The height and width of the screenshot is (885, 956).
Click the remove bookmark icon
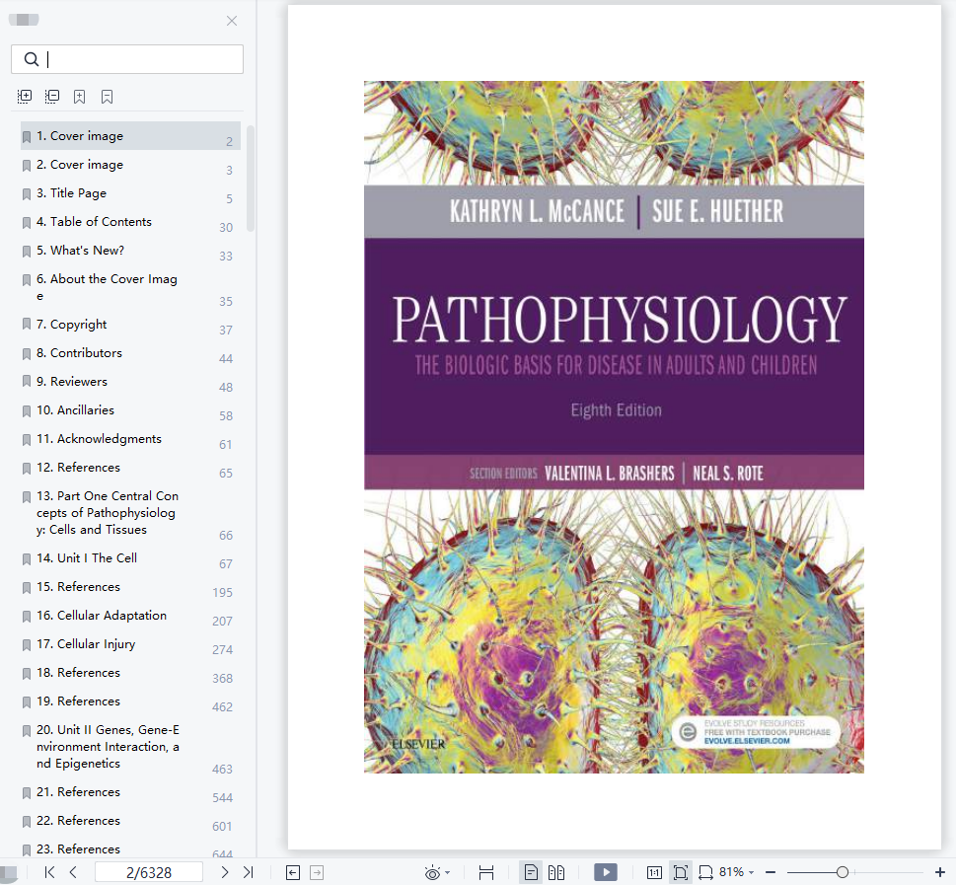(107, 97)
